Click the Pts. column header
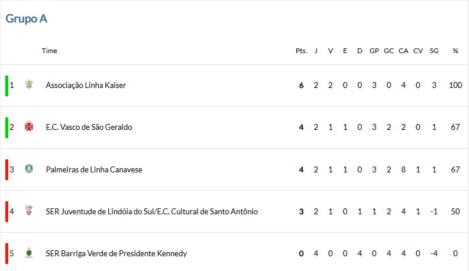Image resolution: width=469 pixels, height=271 pixels. (301, 51)
